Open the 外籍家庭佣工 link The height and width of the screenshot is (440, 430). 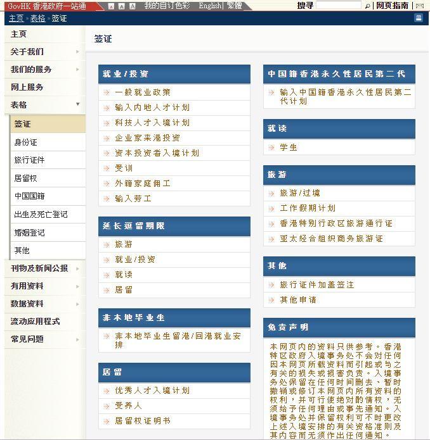click(x=143, y=184)
